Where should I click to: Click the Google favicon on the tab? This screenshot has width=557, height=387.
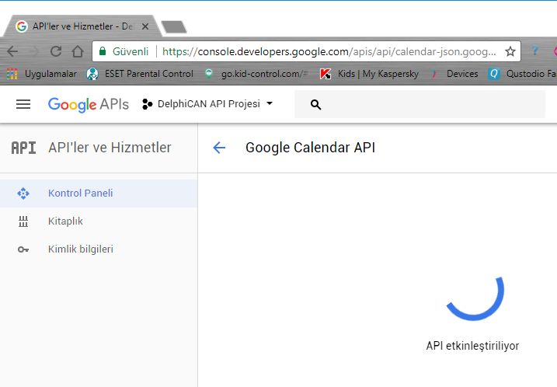tap(22, 26)
